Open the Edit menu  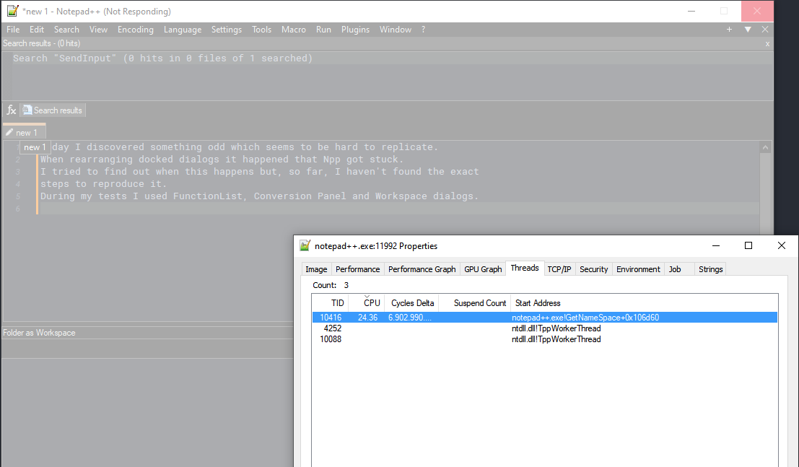tap(37, 30)
